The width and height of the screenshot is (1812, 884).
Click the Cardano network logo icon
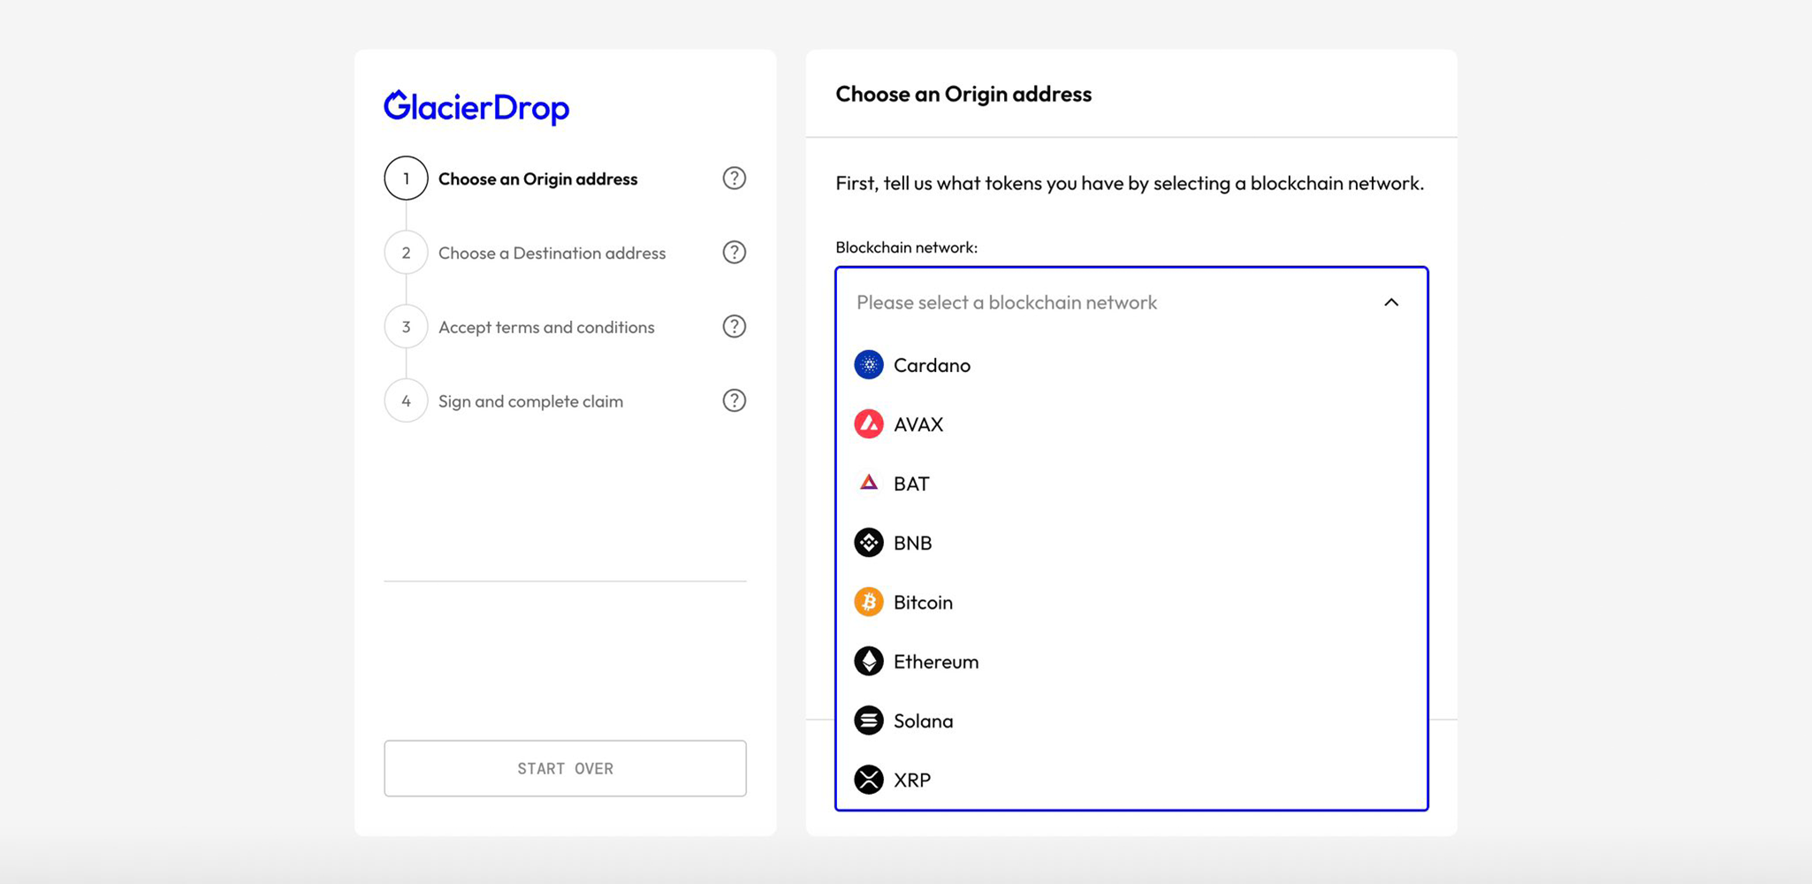click(x=868, y=365)
